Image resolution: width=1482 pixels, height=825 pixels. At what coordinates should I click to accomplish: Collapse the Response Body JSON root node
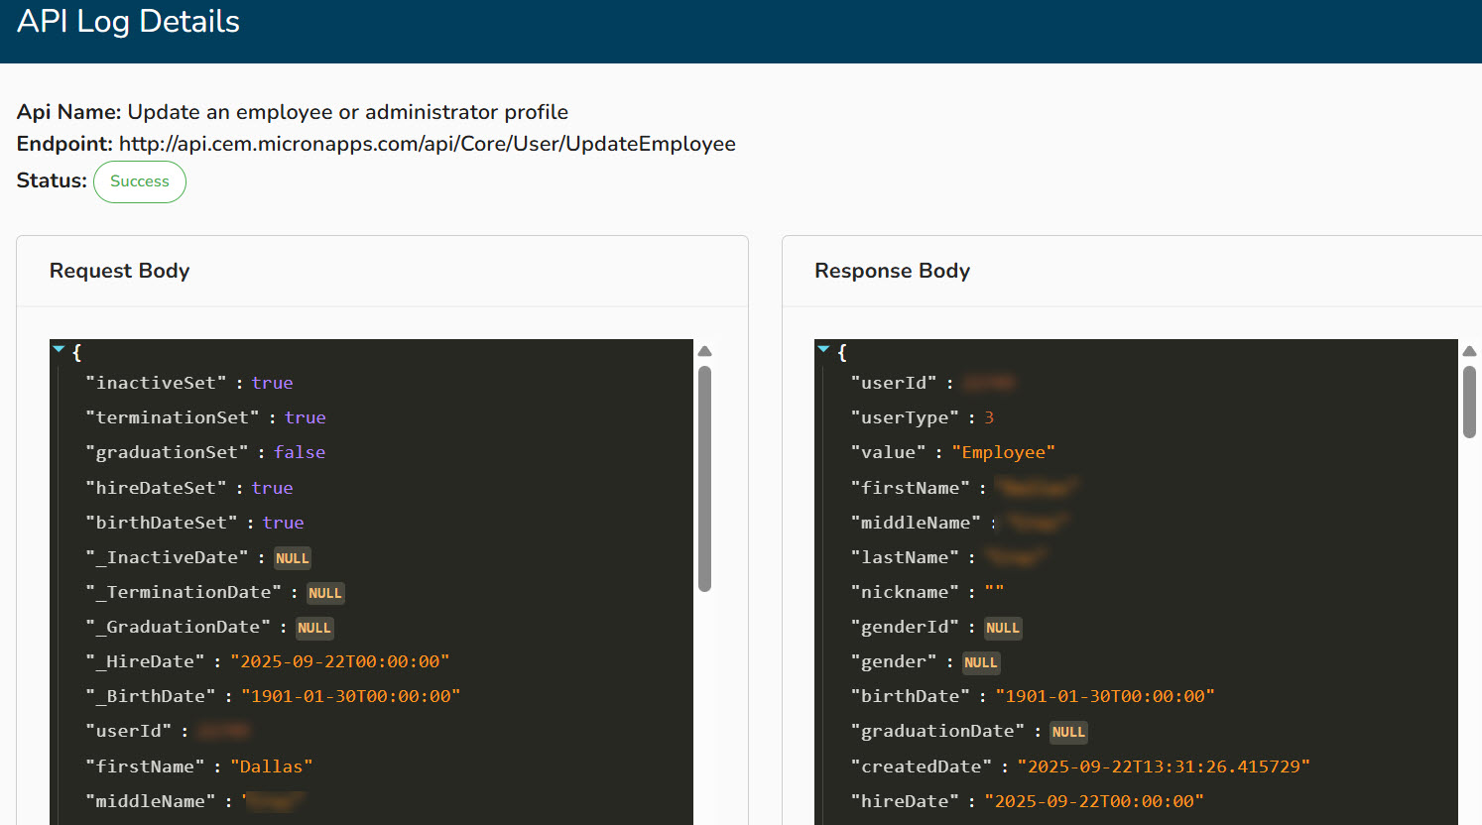pos(824,349)
